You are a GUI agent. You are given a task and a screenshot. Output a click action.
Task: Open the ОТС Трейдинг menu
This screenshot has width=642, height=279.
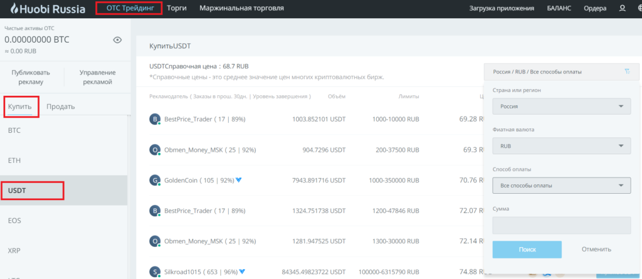pyautogui.click(x=129, y=8)
